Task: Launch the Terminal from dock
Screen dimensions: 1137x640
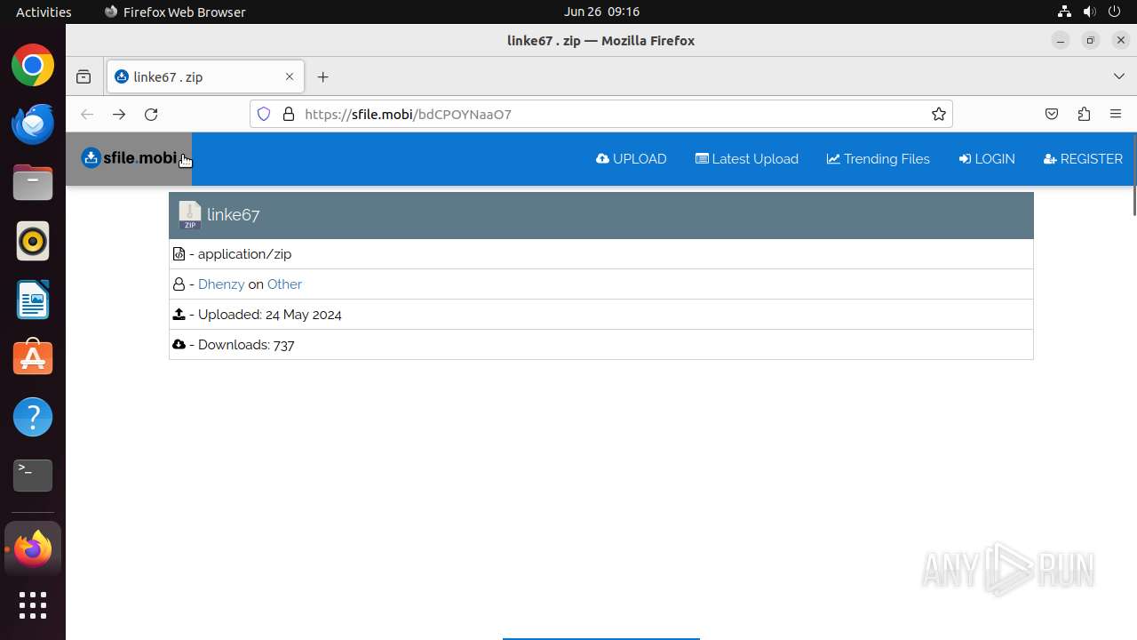Action: coord(33,476)
